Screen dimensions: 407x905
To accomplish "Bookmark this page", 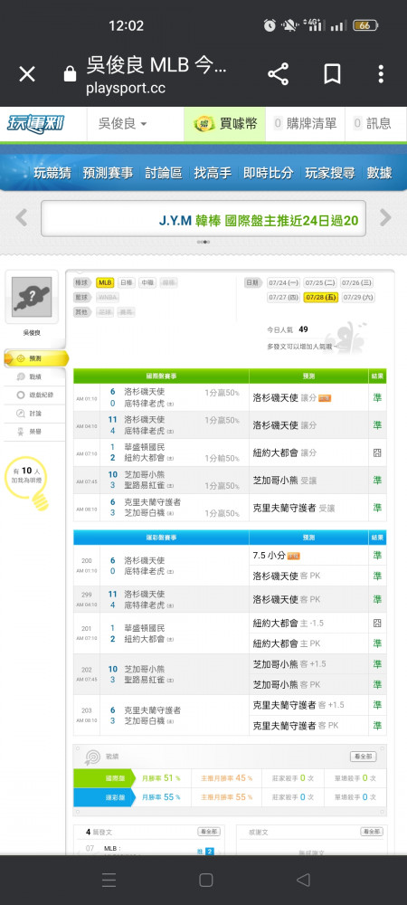I will [x=332, y=74].
